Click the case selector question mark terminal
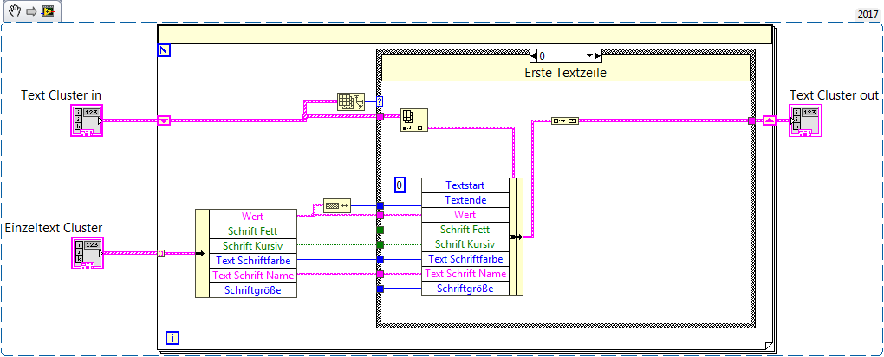Viewport: 884px width, 357px height. (x=380, y=102)
